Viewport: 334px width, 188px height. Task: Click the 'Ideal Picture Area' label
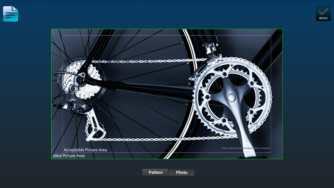point(68,155)
